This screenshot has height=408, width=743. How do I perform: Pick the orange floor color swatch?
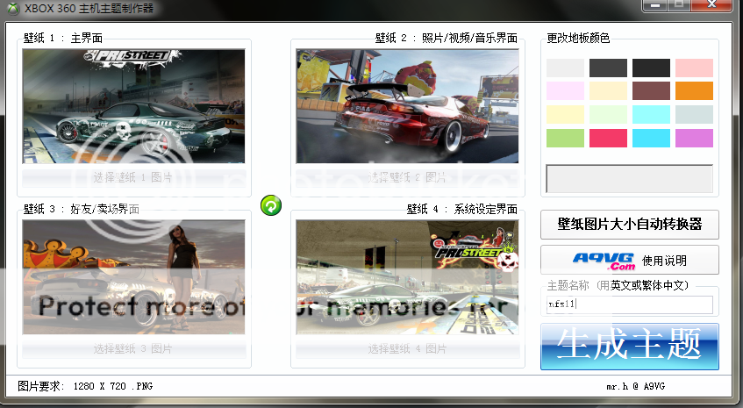[694, 91]
